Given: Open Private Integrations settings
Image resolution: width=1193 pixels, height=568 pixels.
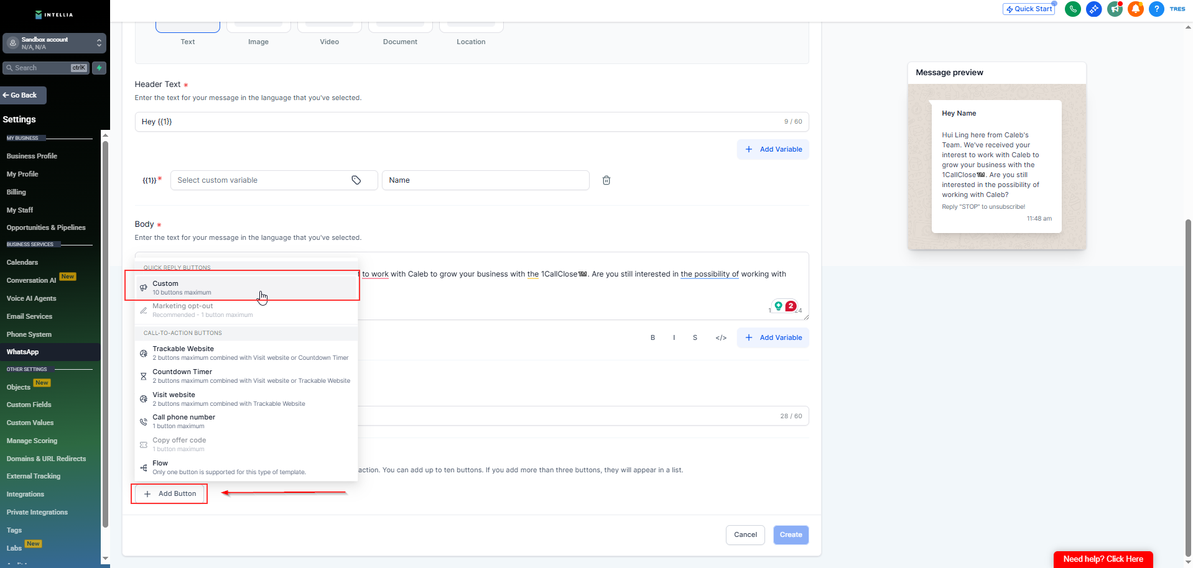Looking at the screenshot, I should [37, 512].
